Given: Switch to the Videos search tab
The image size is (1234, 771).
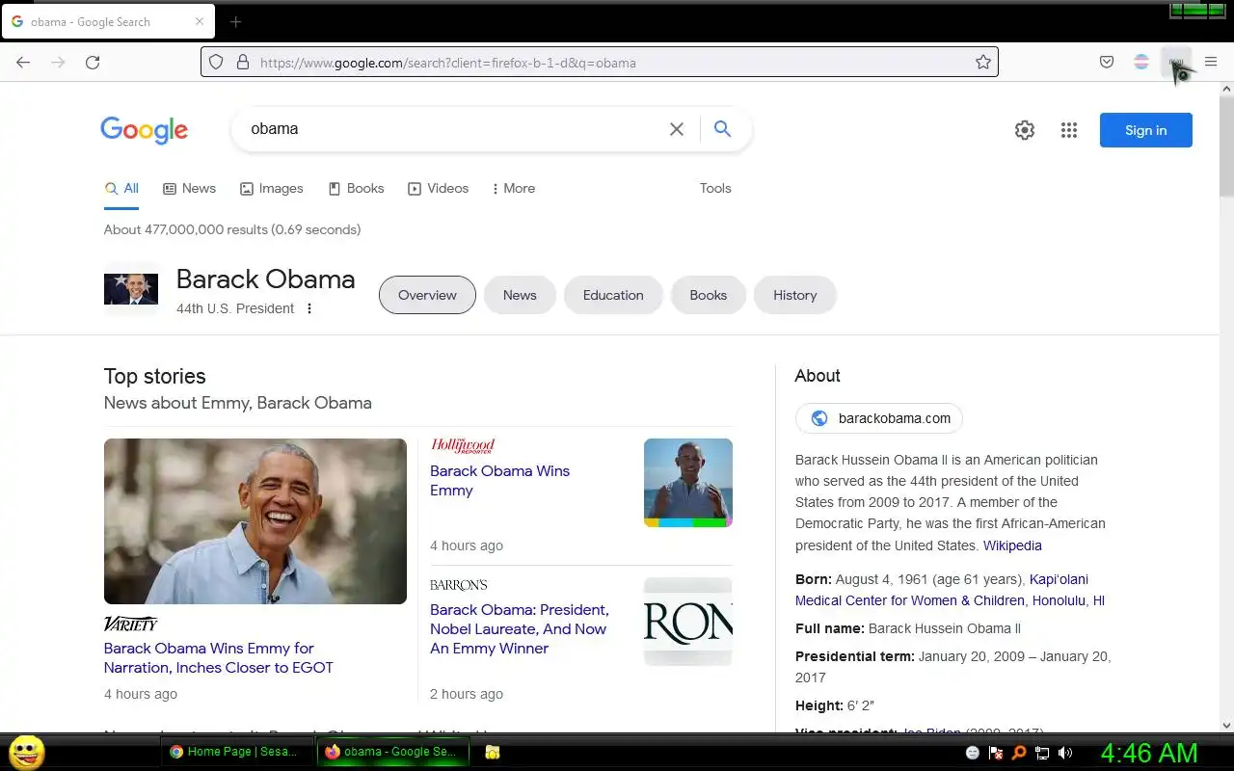Looking at the screenshot, I should (x=439, y=188).
